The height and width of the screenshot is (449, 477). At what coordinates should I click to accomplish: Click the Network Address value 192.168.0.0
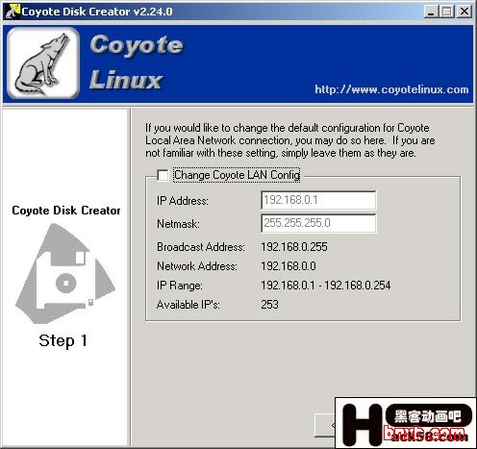(x=289, y=266)
